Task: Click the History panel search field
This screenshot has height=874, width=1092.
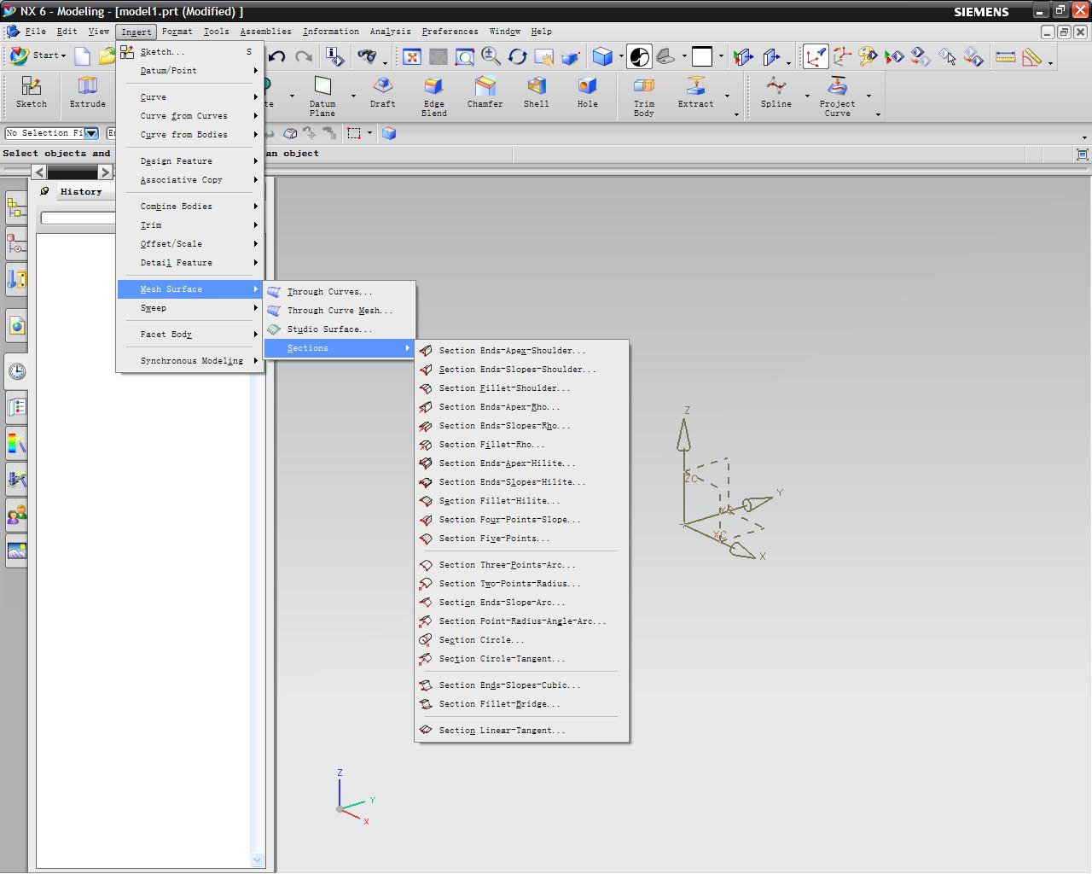Action: point(78,218)
